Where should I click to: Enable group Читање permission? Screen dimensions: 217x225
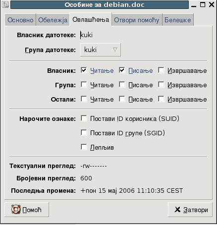coord(84,85)
